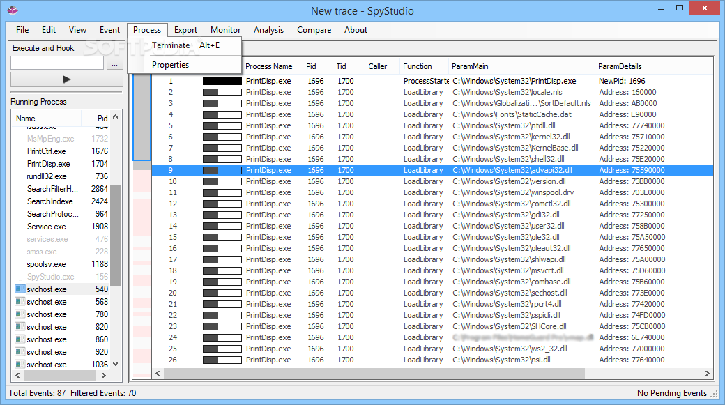Click the time bar for event row 9
Screen dimensions: 725x405
point(222,170)
